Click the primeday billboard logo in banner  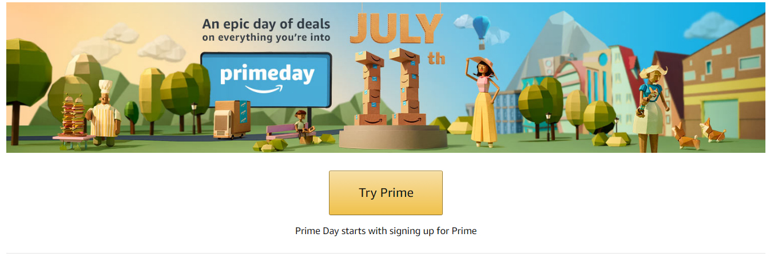[266, 80]
